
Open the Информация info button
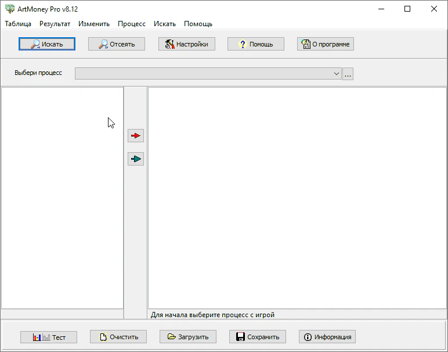click(327, 337)
